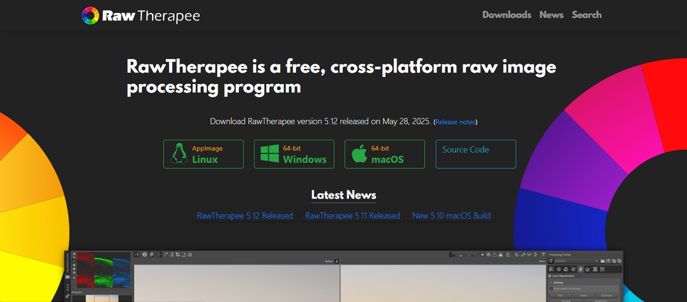The height and width of the screenshot is (302, 687).
Task: Open the Transform tool tab in preview
Action: 588,269
